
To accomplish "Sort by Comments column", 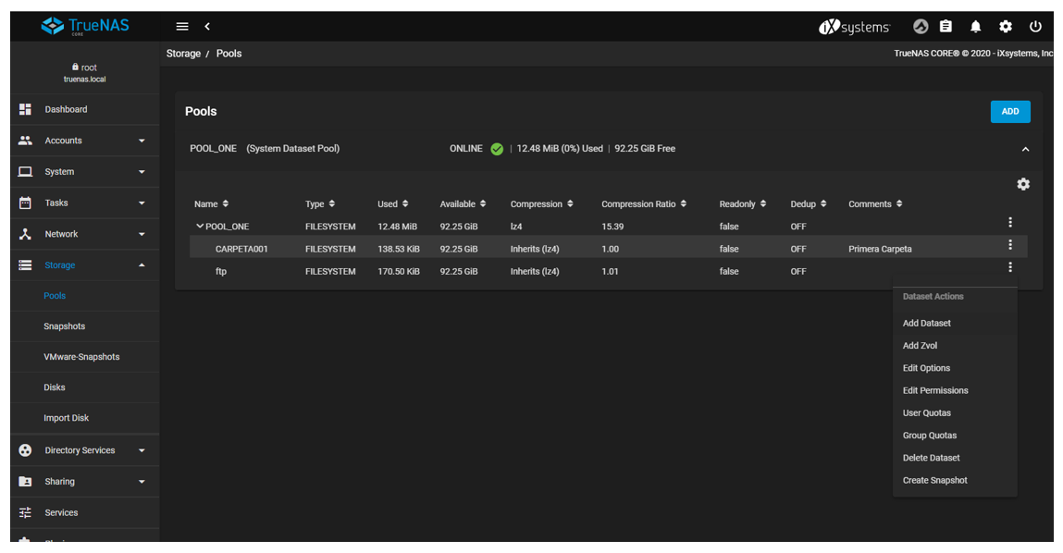I will coord(875,204).
